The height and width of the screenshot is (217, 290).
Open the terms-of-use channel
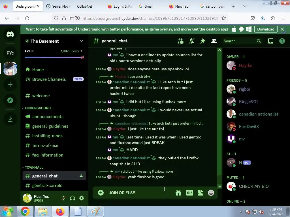click(54, 146)
